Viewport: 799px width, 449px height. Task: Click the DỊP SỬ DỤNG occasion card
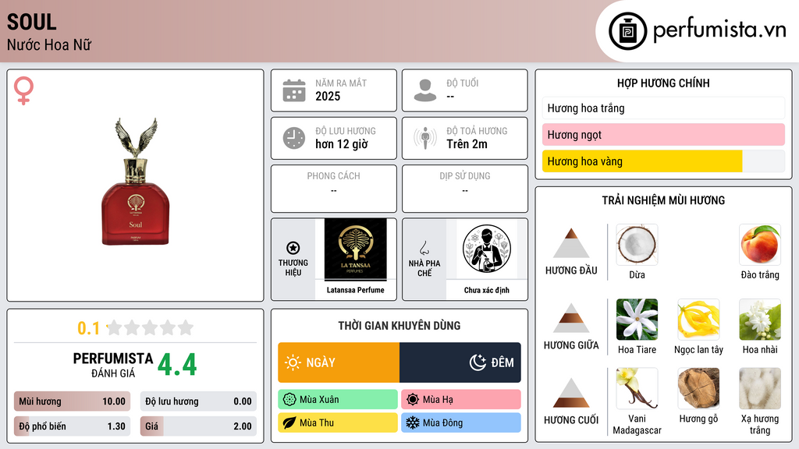point(465,189)
